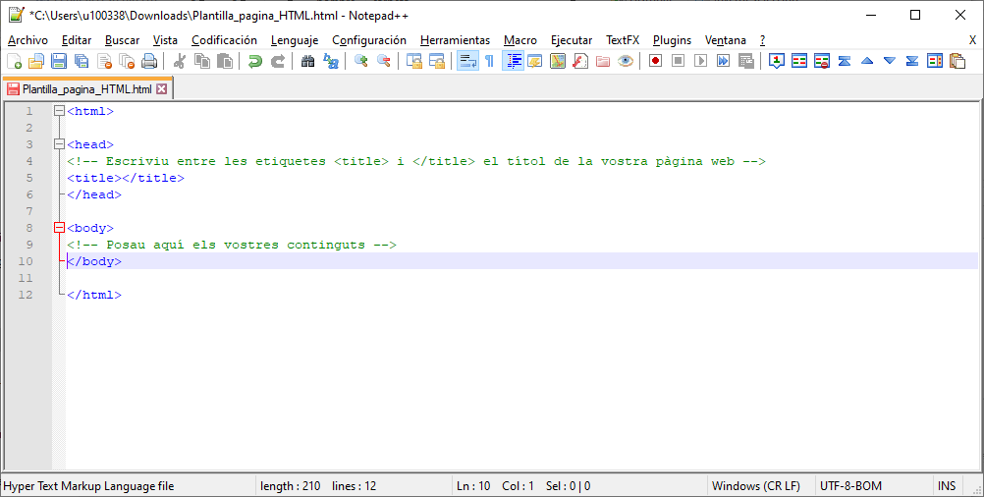Click the Stop Recording macro button
Image resolution: width=984 pixels, height=497 pixels.
pos(679,61)
